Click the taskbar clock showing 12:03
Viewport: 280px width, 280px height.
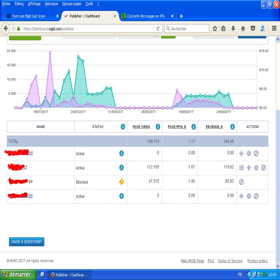[x=272, y=274]
